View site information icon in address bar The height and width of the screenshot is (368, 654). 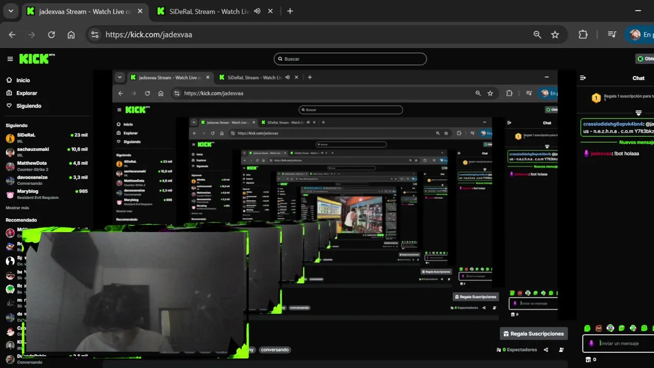click(x=95, y=35)
